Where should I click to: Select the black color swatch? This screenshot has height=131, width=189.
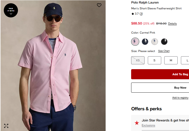click(164, 42)
